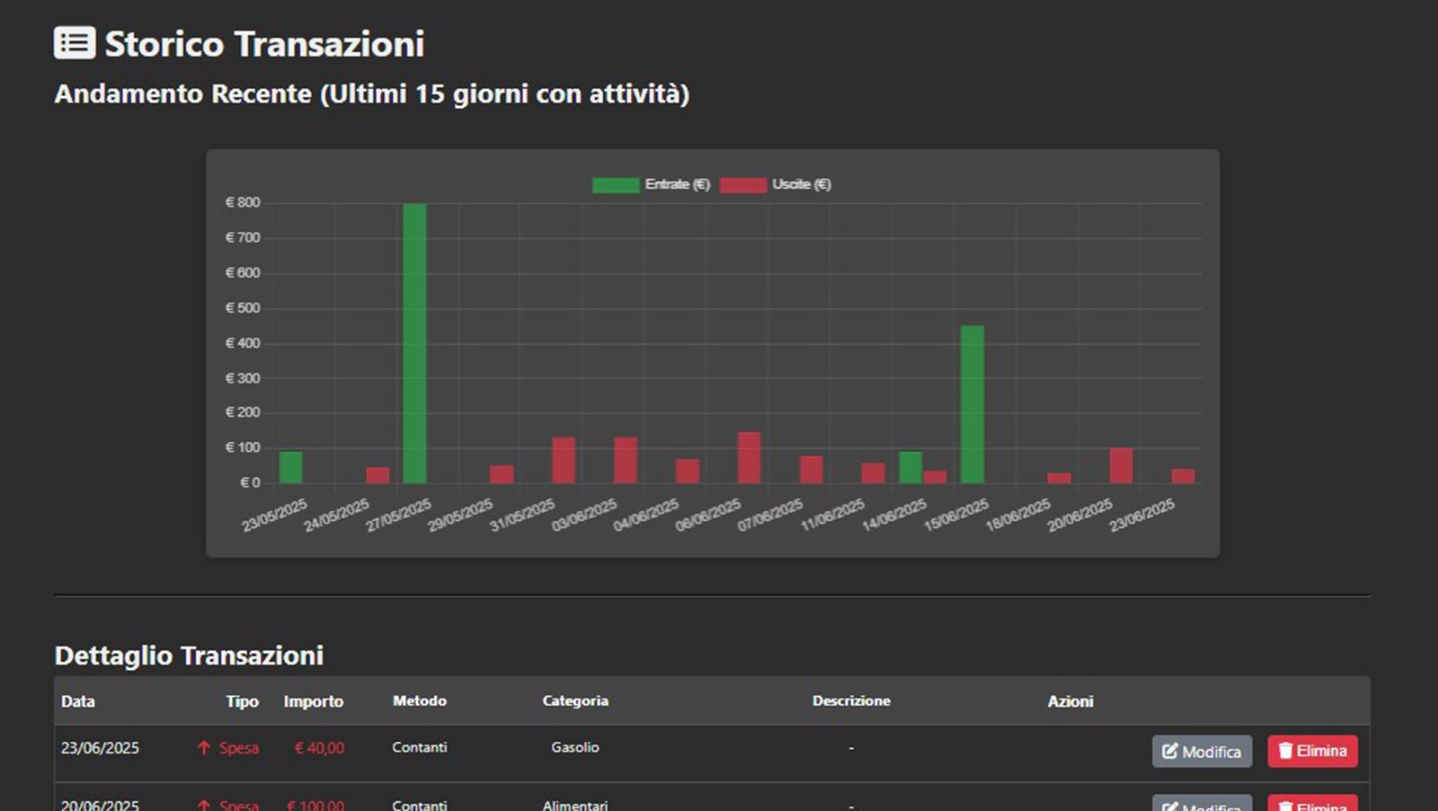This screenshot has height=811, width=1438.
Task: Click the trash icon on the 23/06/2025 Elimina button
Action: click(1284, 751)
